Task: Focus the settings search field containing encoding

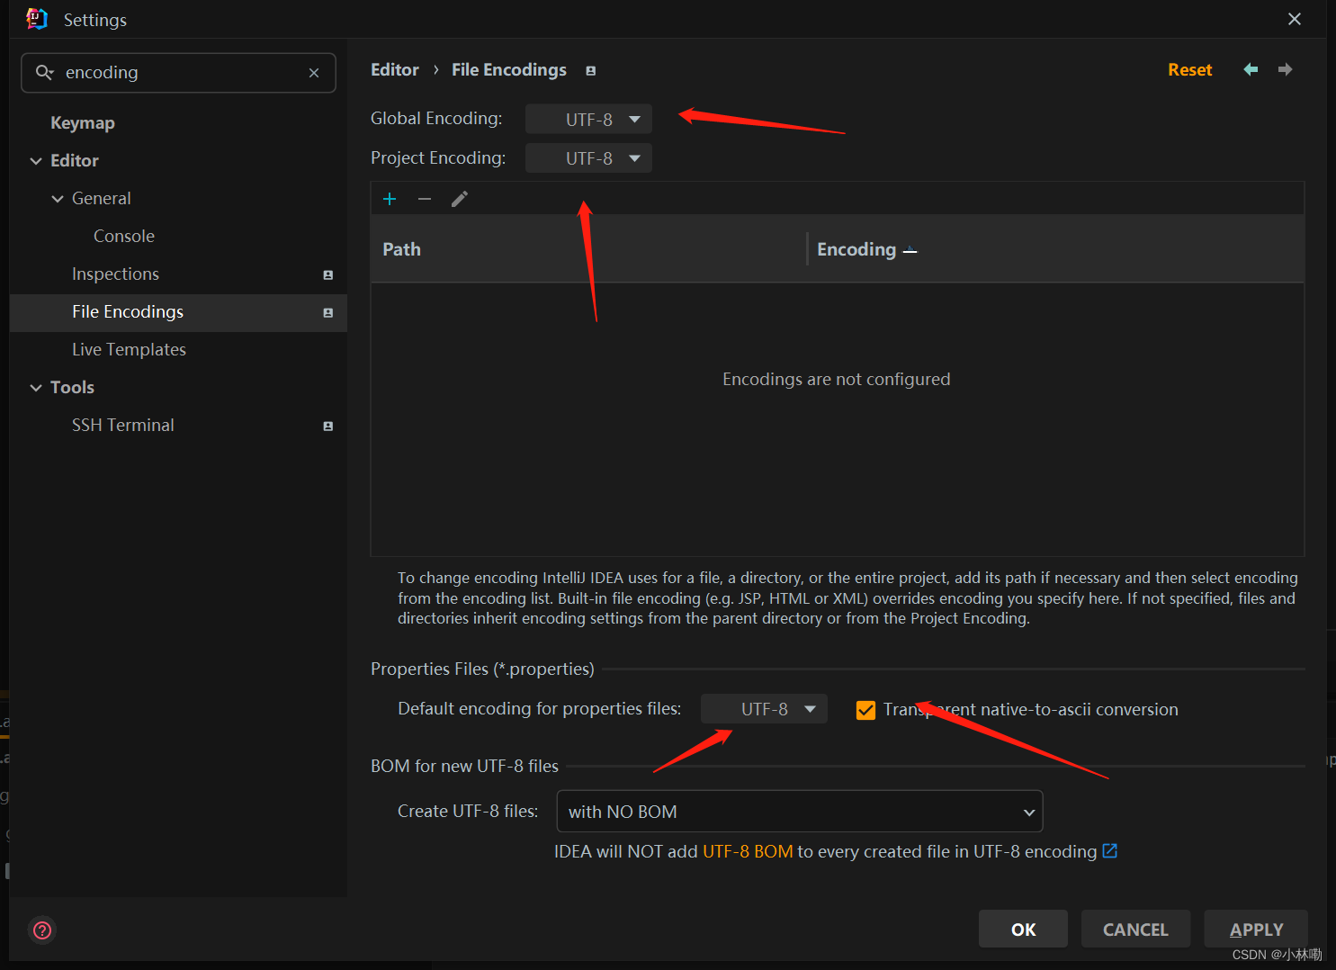Action: pyautogui.click(x=178, y=73)
